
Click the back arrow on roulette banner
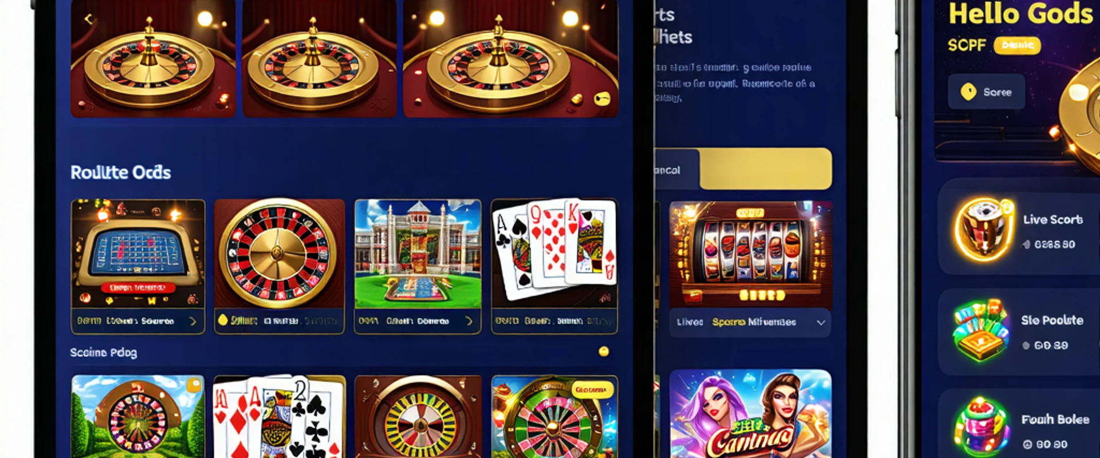click(x=88, y=19)
